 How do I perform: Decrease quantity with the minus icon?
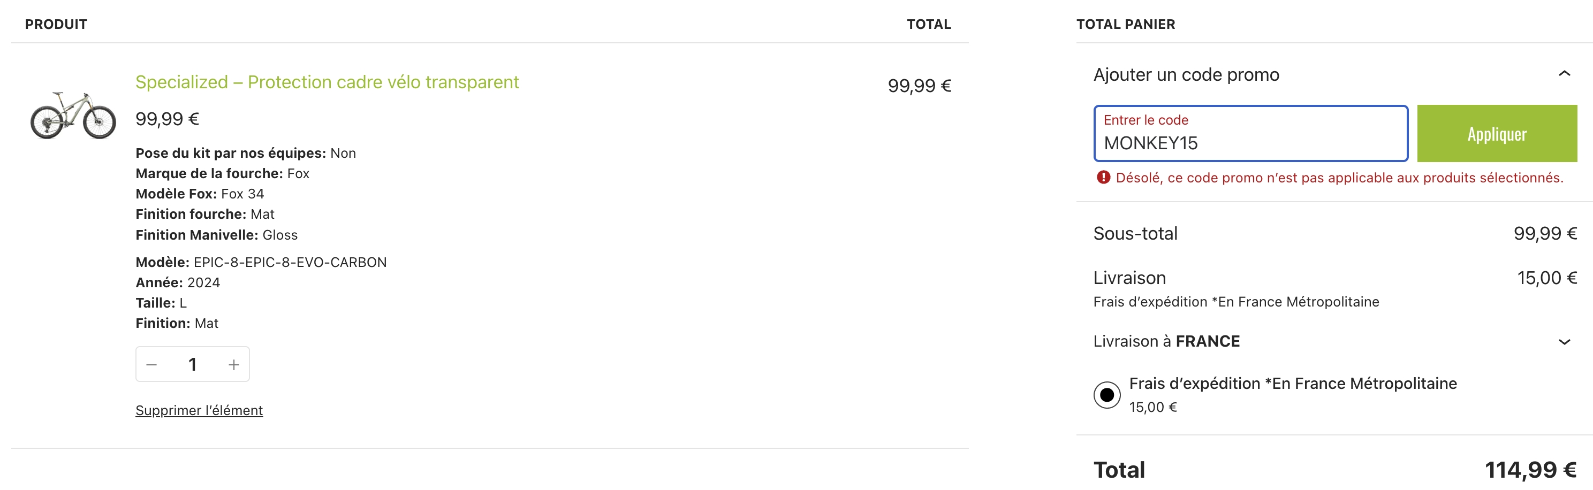[151, 365]
